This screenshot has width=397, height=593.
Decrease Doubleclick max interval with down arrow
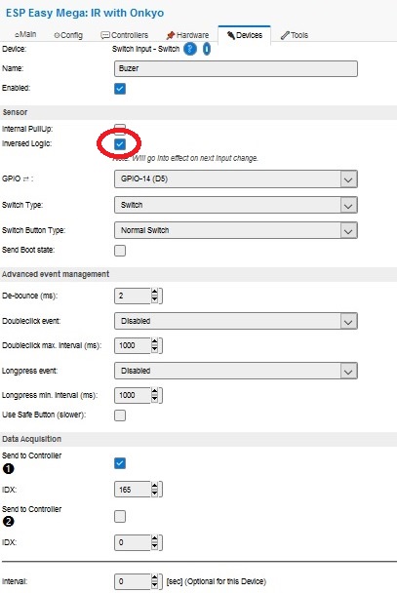point(154,349)
